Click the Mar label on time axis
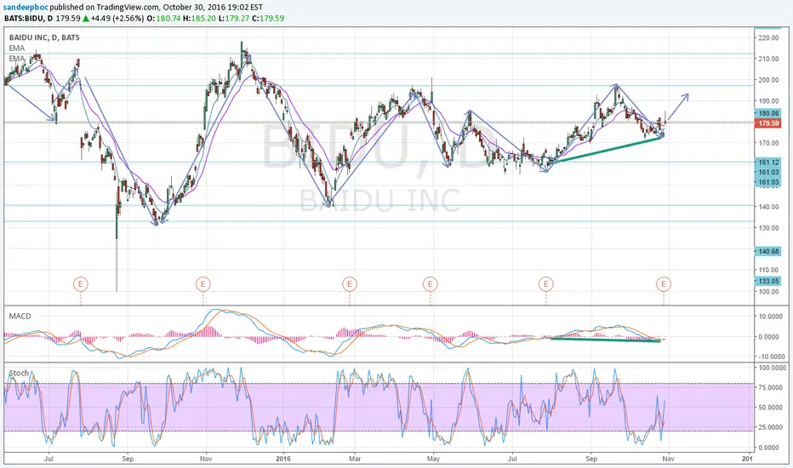The height and width of the screenshot is (468, 793). [x=355, y=459]
